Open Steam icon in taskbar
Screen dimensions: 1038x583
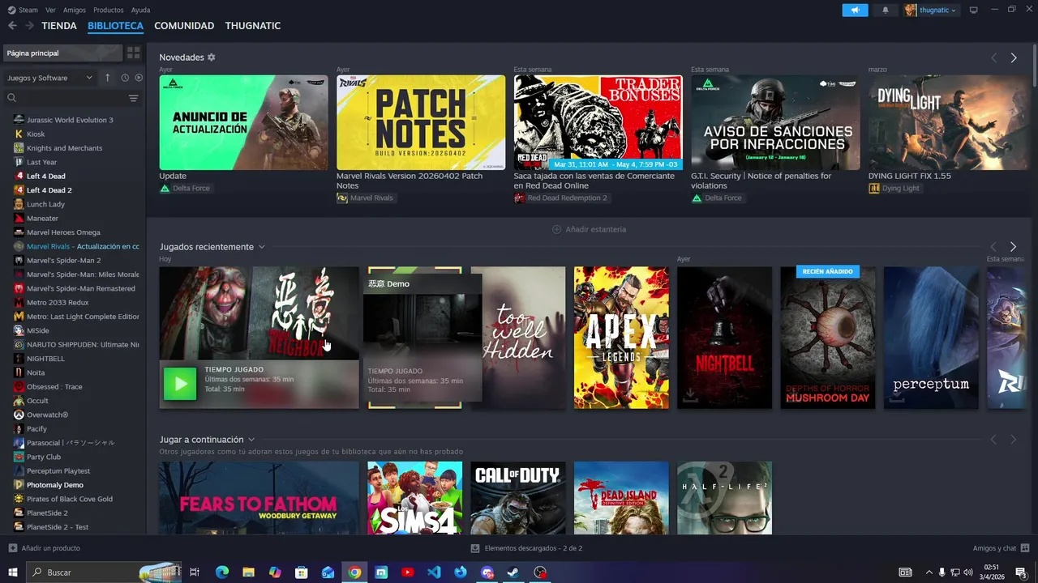point(513,572)
